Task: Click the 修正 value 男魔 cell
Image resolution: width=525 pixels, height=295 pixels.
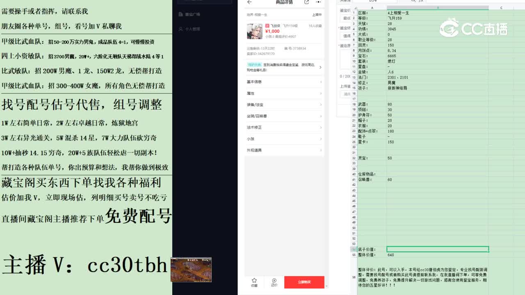Action: tap(438, 83)
